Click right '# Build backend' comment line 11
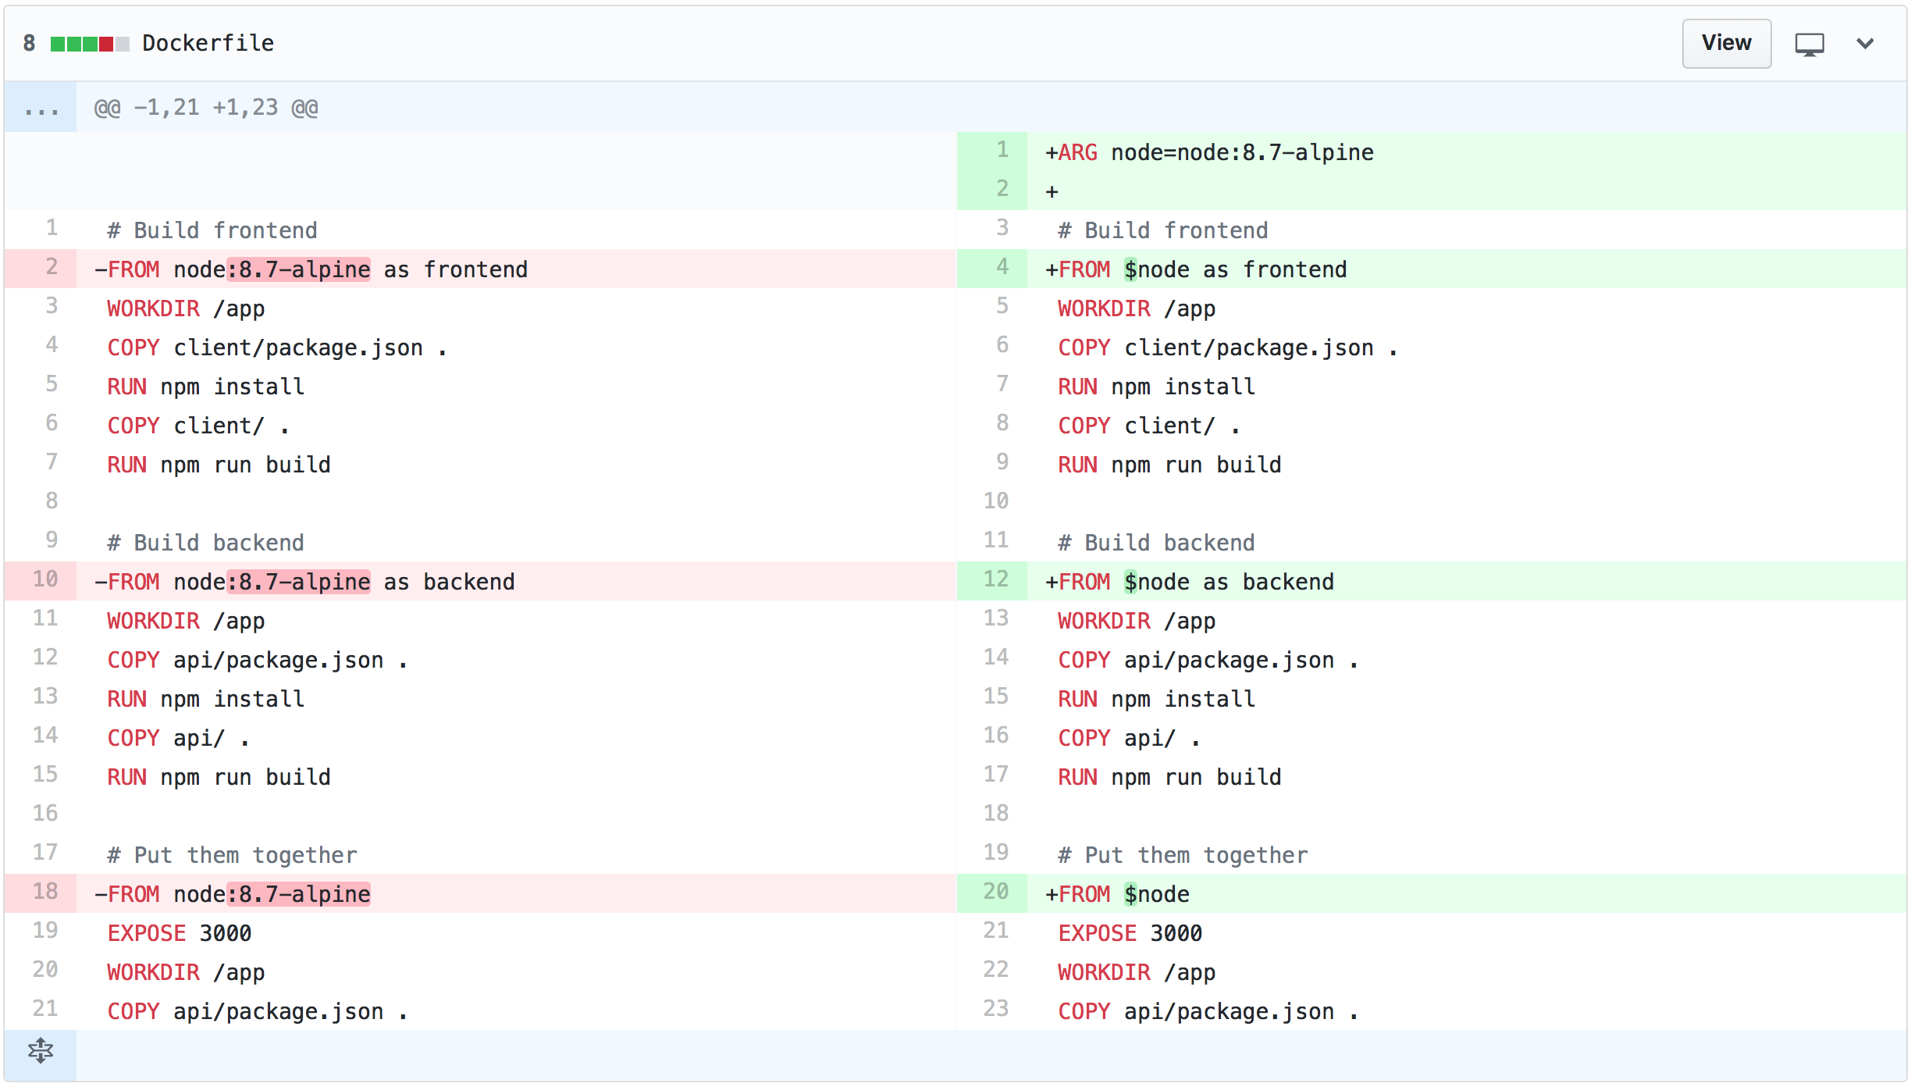 1157,543
